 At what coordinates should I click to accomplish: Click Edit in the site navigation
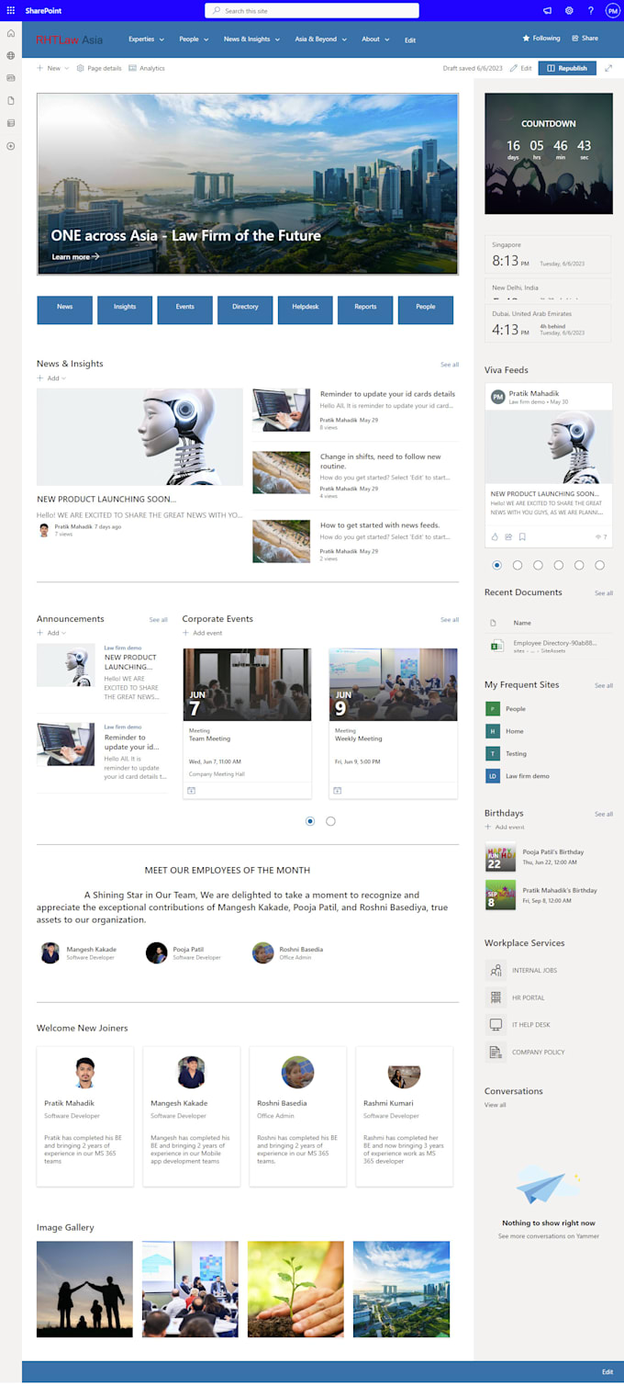(410, 40)
